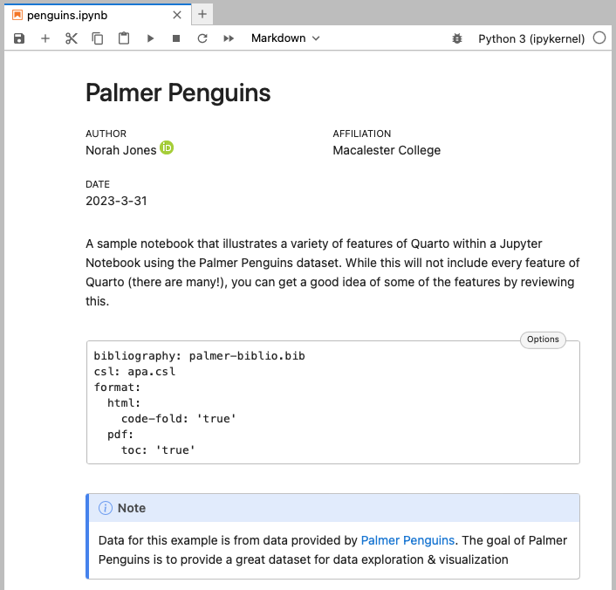Open Norah Jones ORCID icon

pos(167,148)
